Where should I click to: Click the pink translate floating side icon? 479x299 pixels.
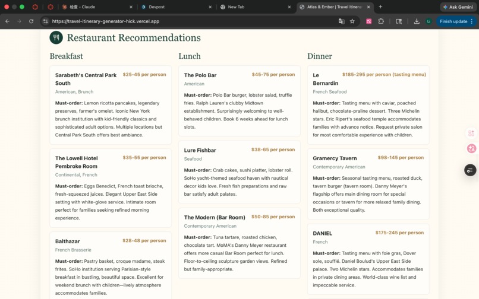[471, 148]
